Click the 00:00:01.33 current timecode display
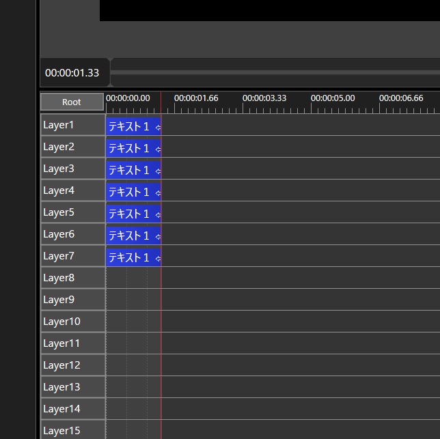The image size is (440, 439). pos(72,73)
